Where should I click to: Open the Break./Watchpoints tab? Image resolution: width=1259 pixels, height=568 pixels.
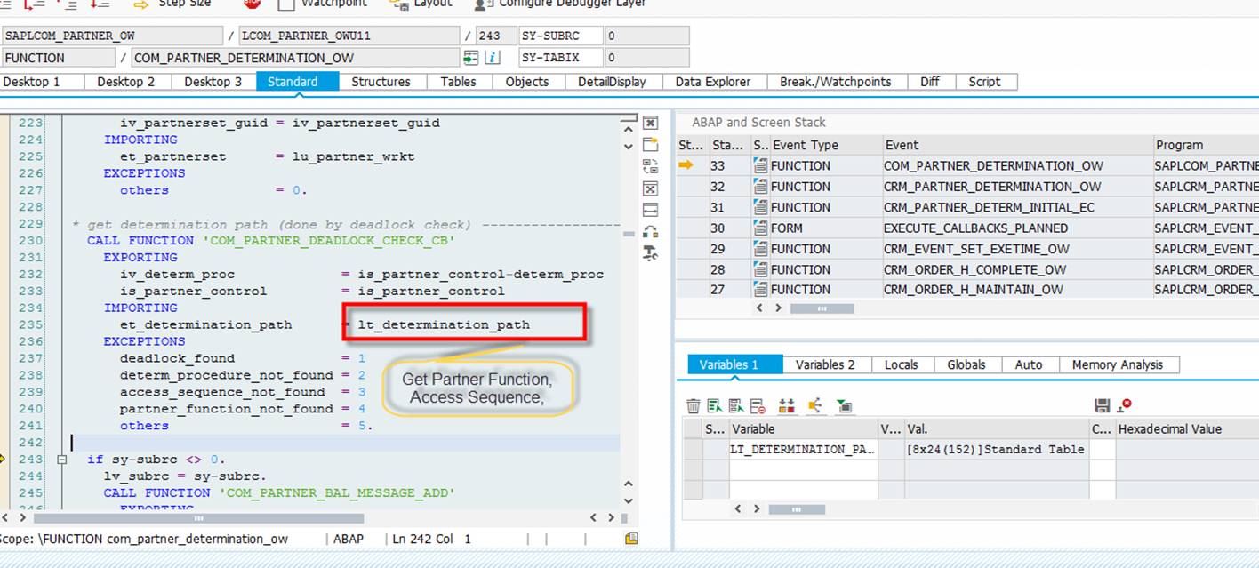point(836,82)
